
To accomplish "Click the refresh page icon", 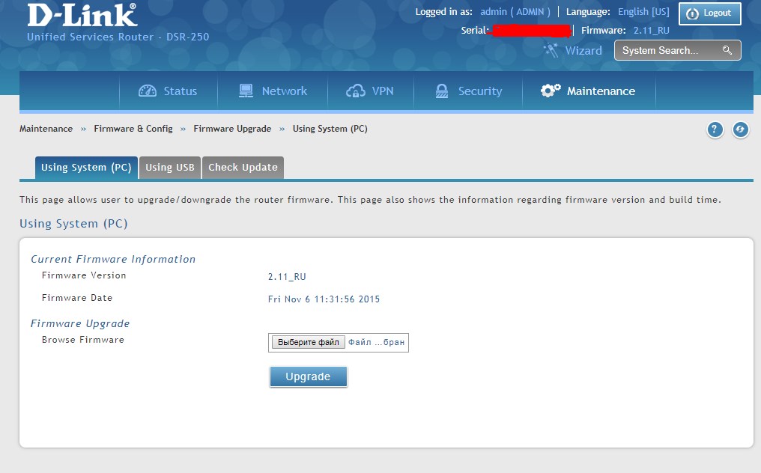I will click(x=740, y=130).
